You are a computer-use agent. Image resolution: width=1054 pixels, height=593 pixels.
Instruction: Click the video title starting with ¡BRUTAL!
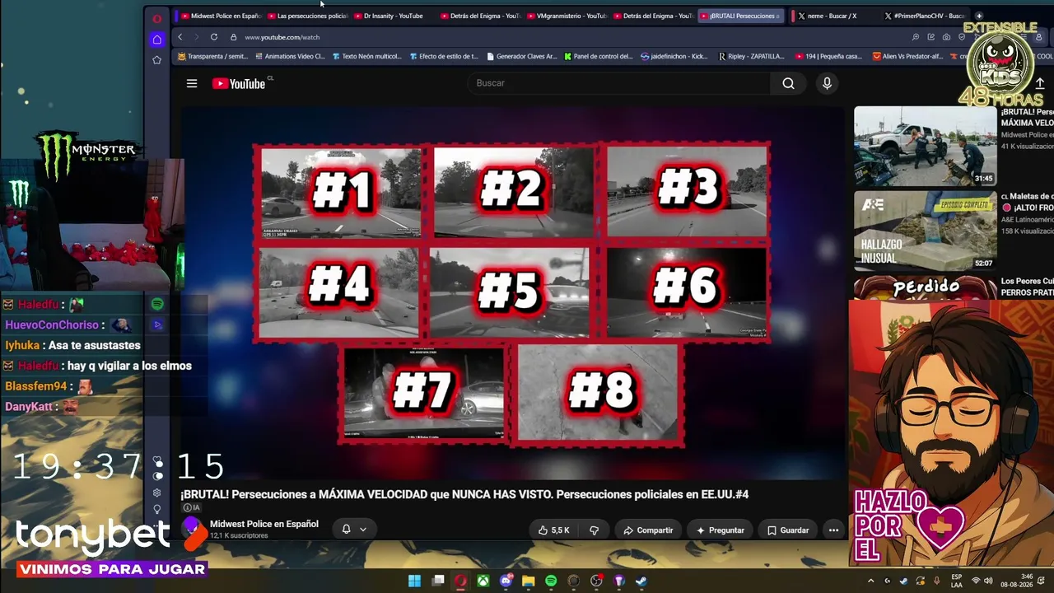point(464,494)
